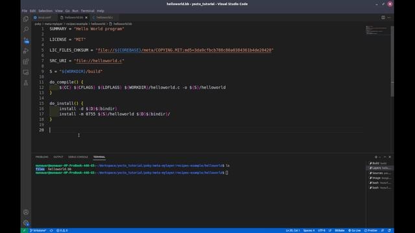Switch to the Problems panel tab
Viewport: 415px width, 233px height.
(41, 157)
